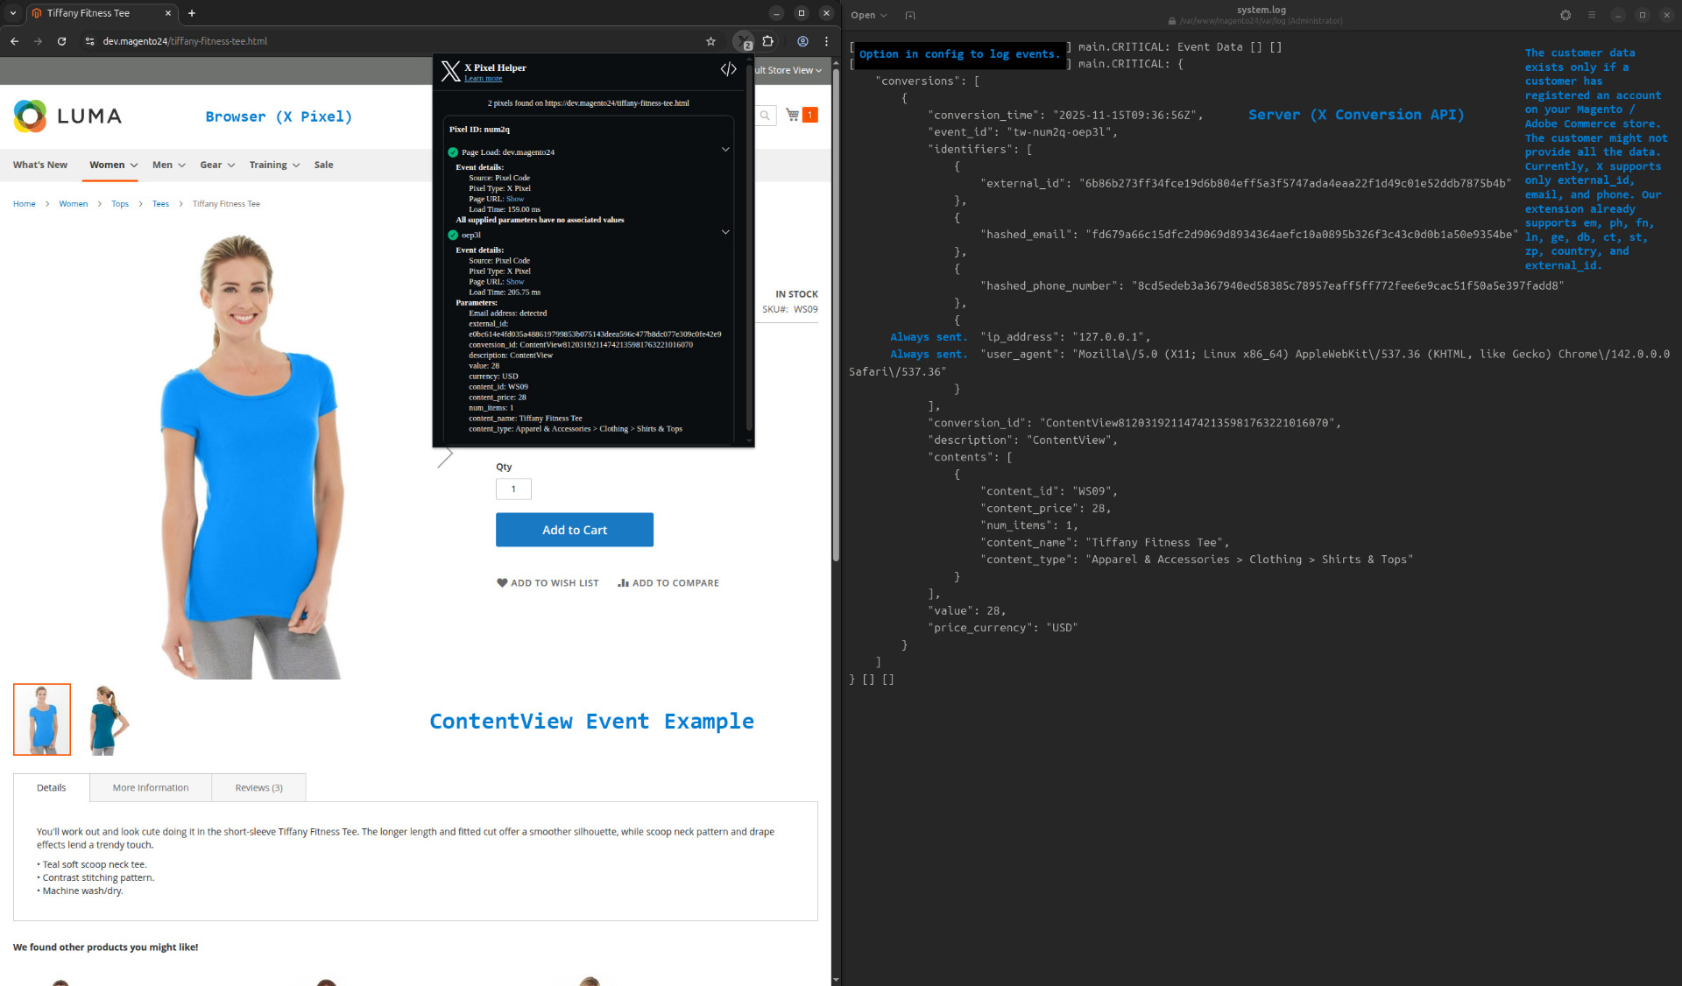Image resolution: width=1682 pixels, height=986 pixels.
Task: Open the Chrome extensions puzzle icon
Action: (767, 41)
